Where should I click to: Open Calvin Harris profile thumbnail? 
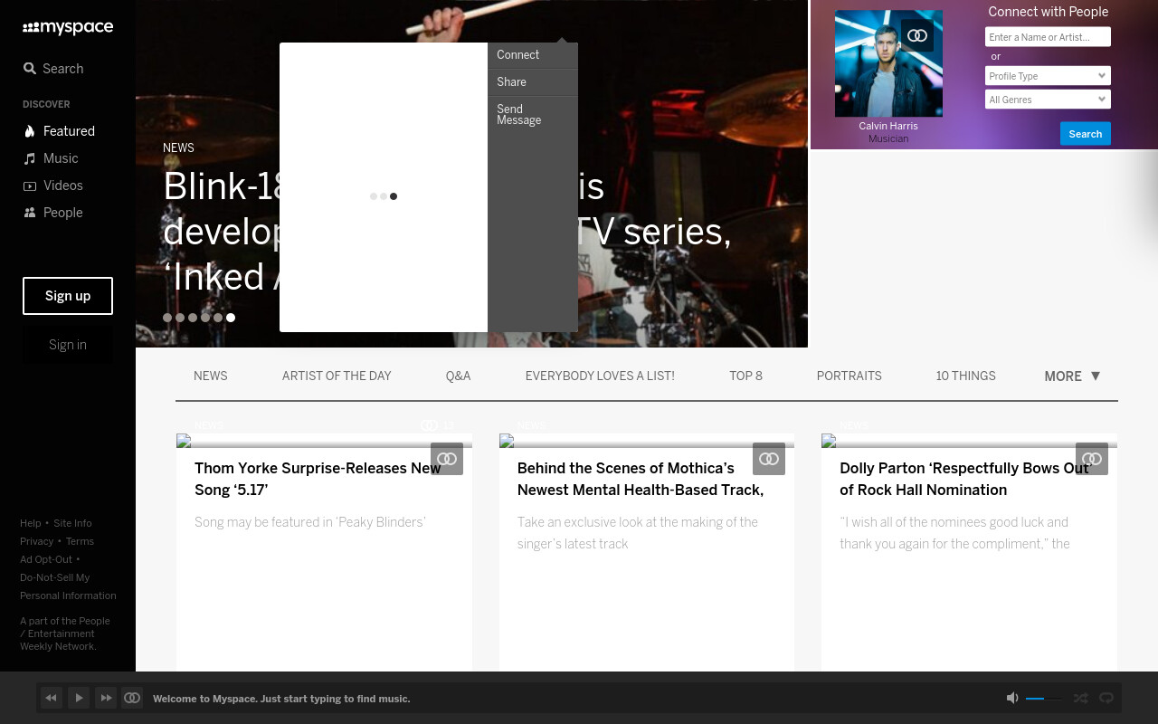(888, 63)
